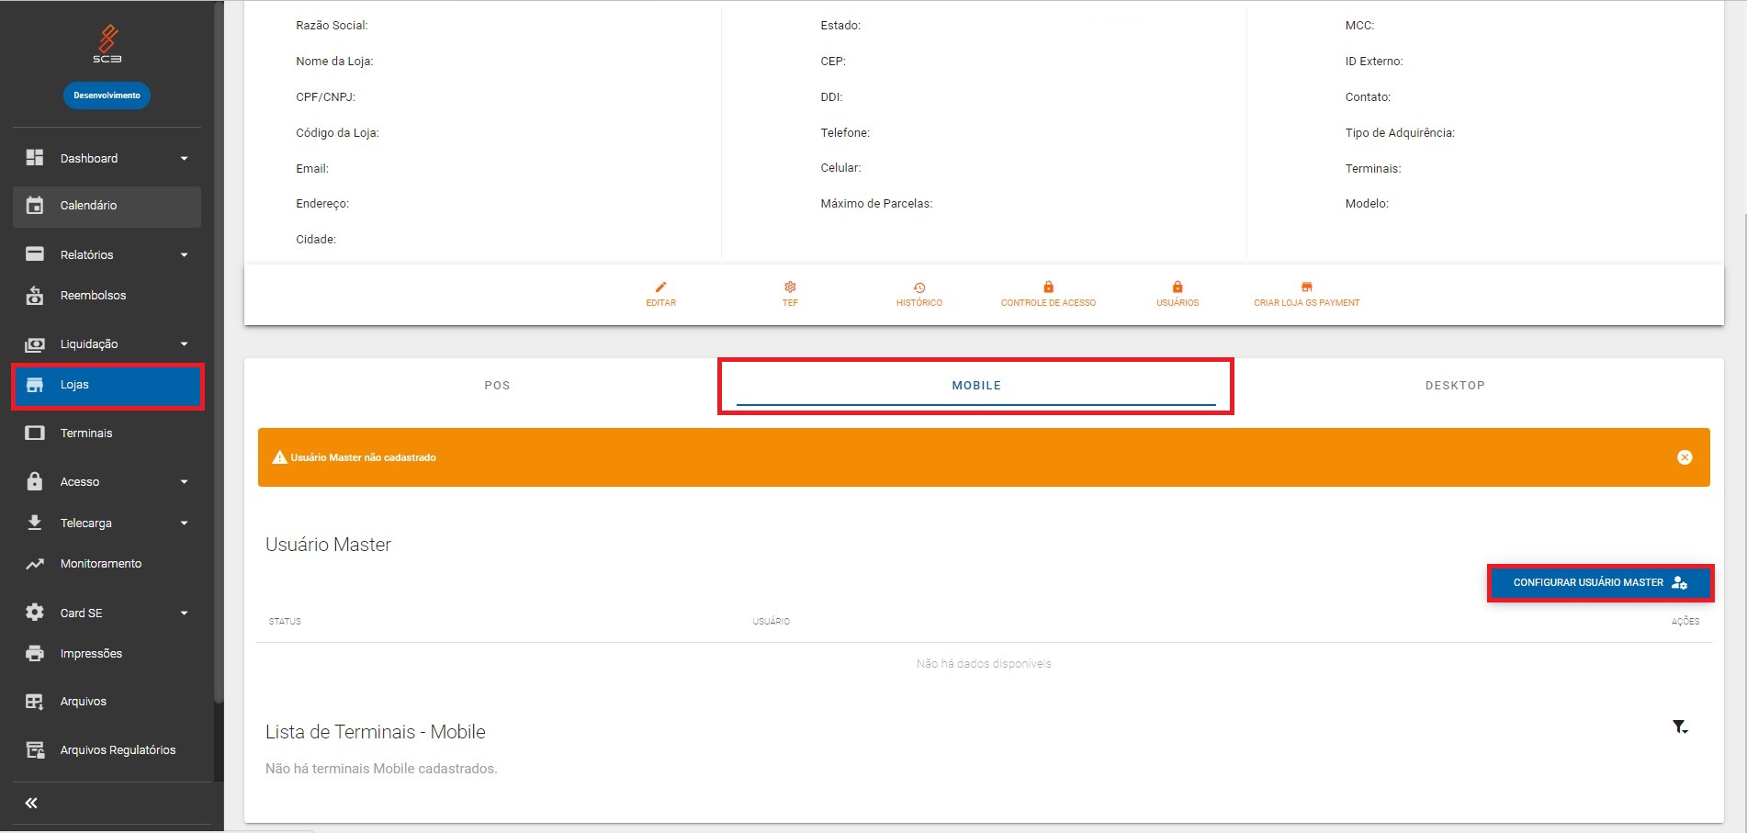Expand the Relatórios submenu
1747x833 pixels.
point(184,255)
